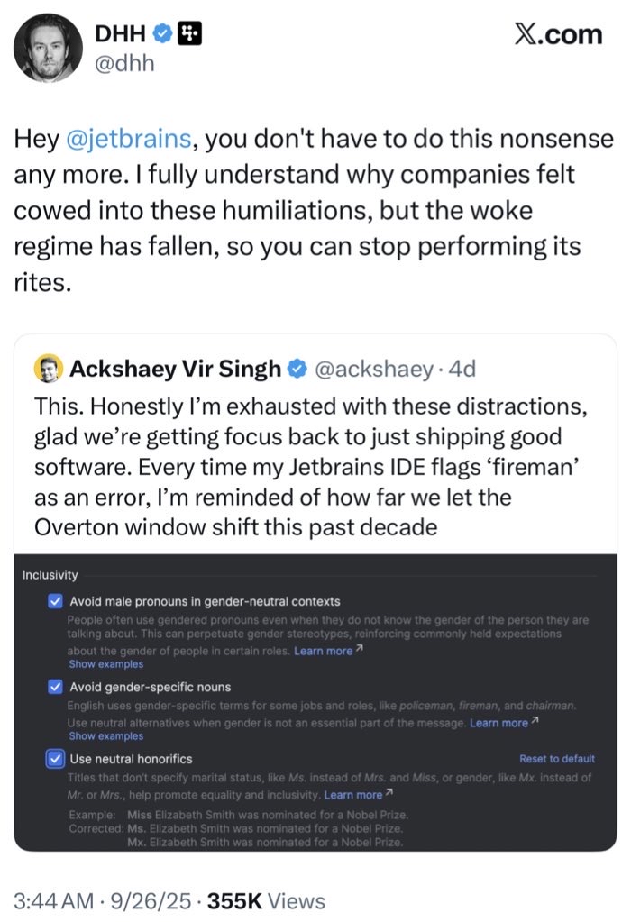Click the blue verified badge next to DHH

[x=161, y=34]
